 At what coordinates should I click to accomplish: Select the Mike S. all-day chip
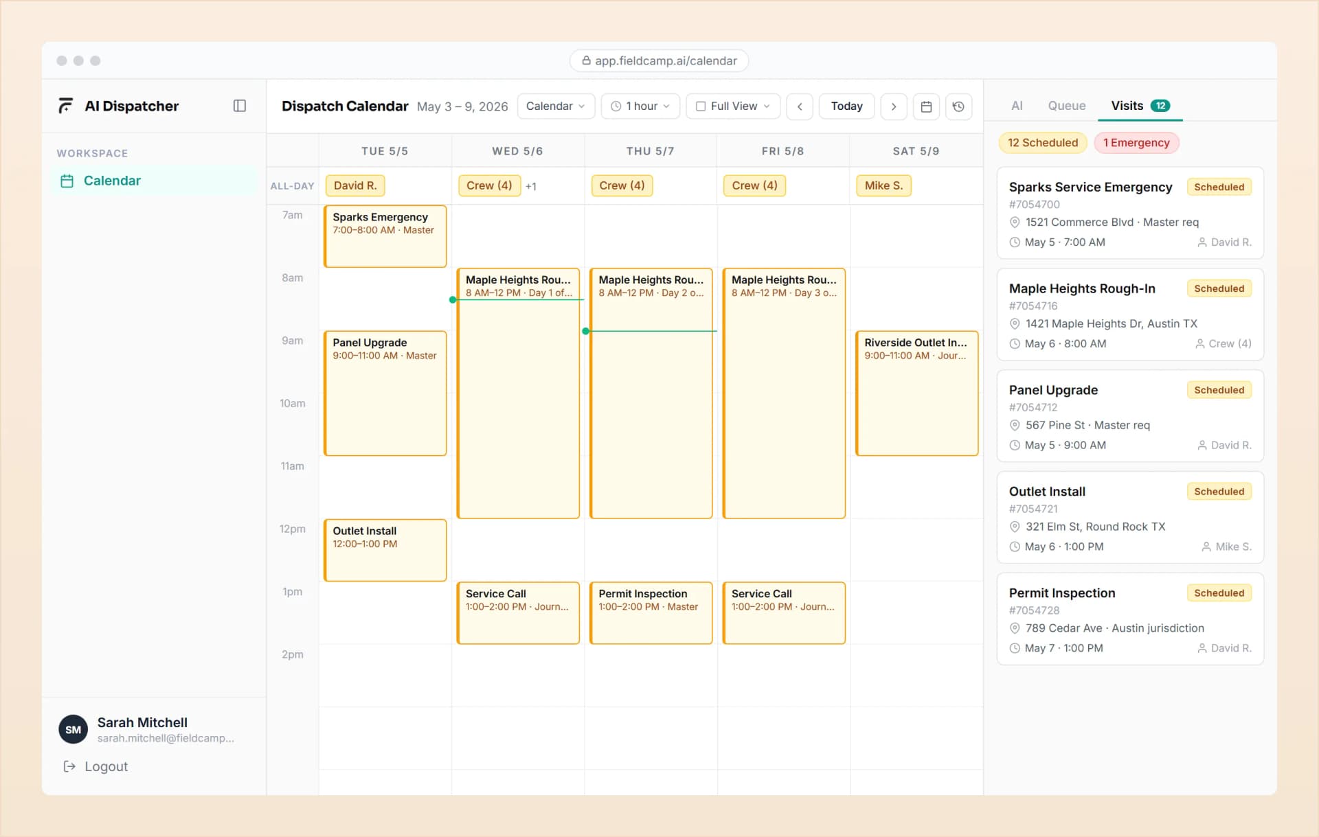click(883, 185)
